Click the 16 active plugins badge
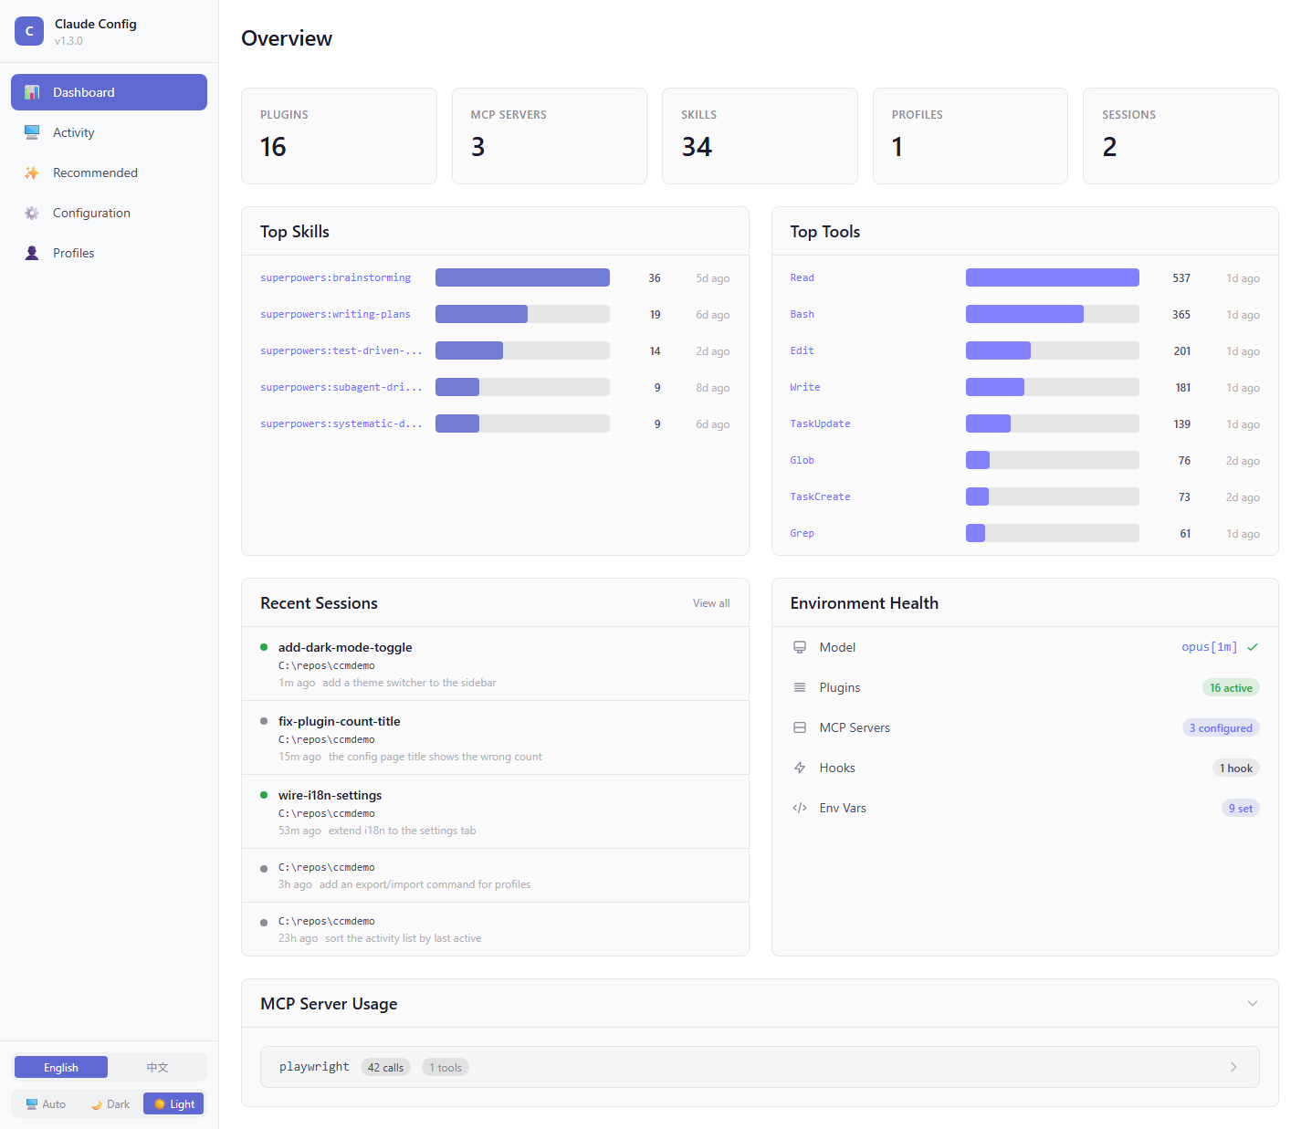Screen dimensions: 1301x1129 tap(1231, 687)
